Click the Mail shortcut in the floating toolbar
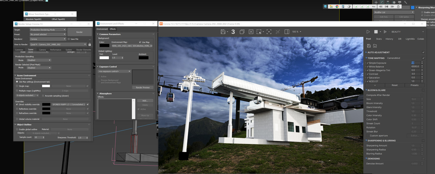Image resolution: width=435 pixels, height=174 pixels. [x=373, y=6]
